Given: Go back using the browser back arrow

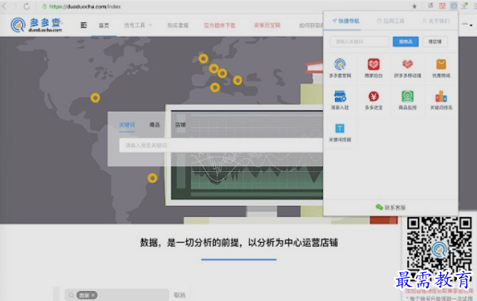Looking at the screenshot, I should tap(4, 6).
